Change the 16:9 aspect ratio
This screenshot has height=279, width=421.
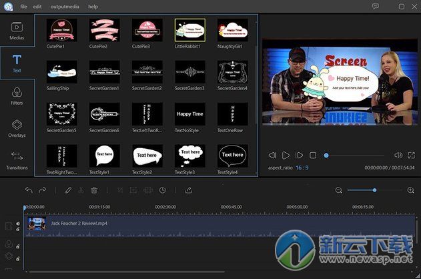click(302, 168)
